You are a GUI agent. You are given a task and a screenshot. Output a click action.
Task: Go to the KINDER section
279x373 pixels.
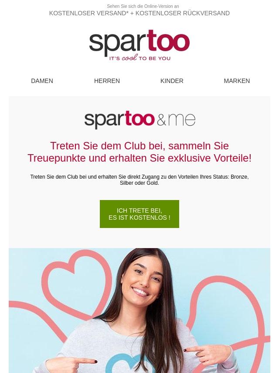tap(172, 81)
